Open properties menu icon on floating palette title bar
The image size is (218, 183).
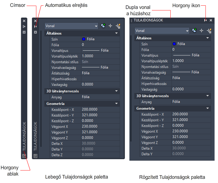click(35, 32)
